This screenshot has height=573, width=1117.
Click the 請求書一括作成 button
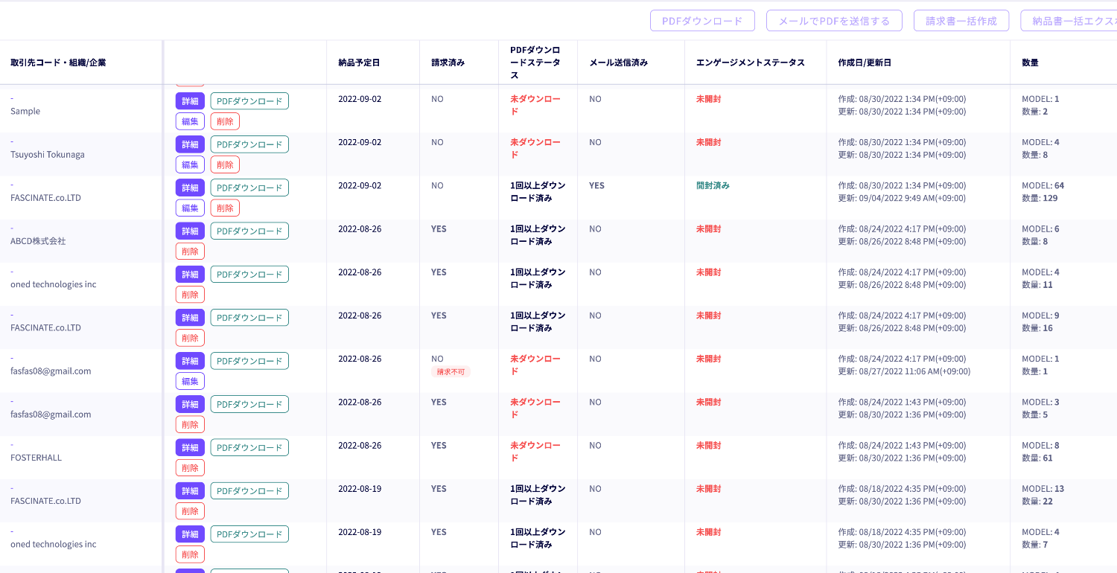(961, 21)
